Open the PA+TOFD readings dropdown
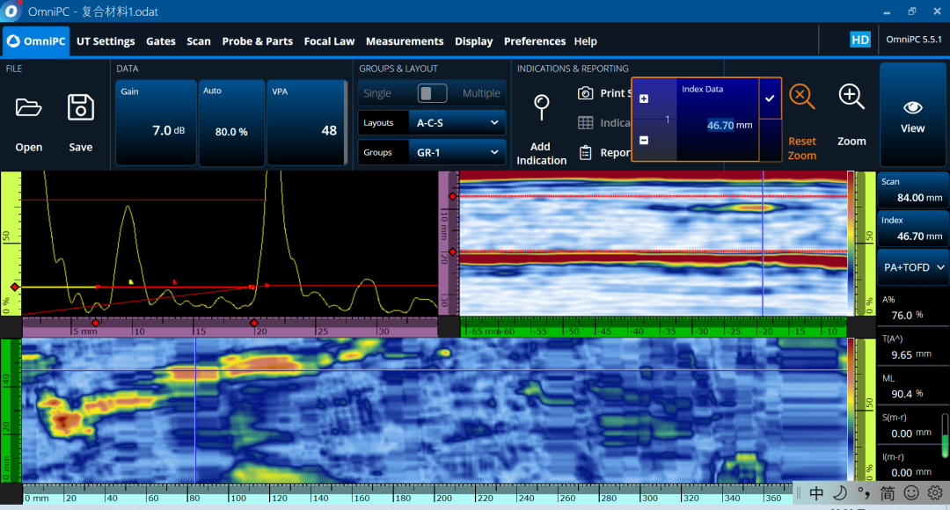950x510 pixels. (913, 267)
